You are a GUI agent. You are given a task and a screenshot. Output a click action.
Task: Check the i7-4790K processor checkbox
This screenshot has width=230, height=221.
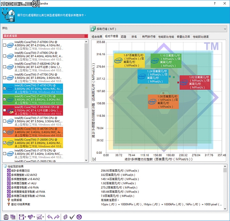point(4,56)
